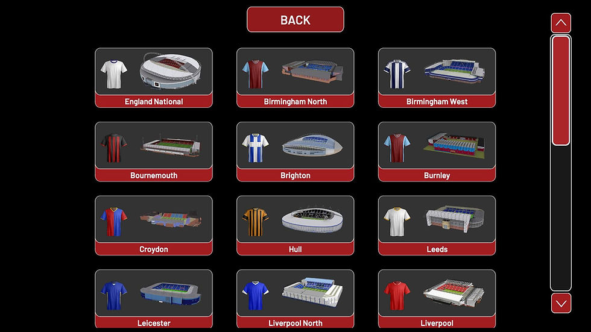The image size is (591, 332).
Task: Choose the Leicester team label
Action: [x=154, y=322]
